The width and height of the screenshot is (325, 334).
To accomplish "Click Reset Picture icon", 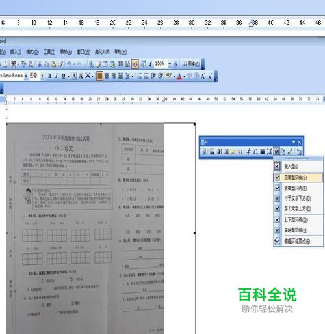I will (299, 152).
